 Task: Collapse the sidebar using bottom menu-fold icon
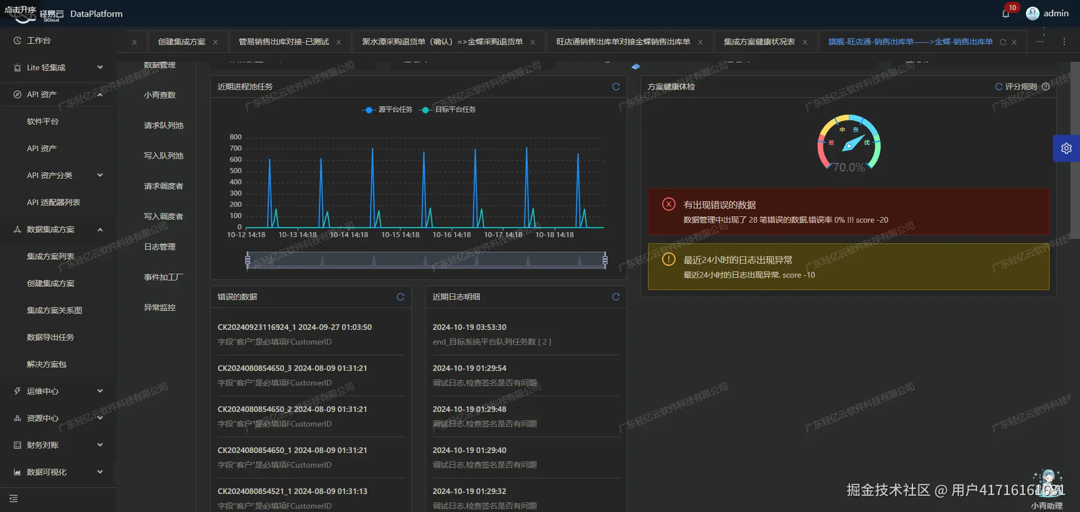(13, 499)
